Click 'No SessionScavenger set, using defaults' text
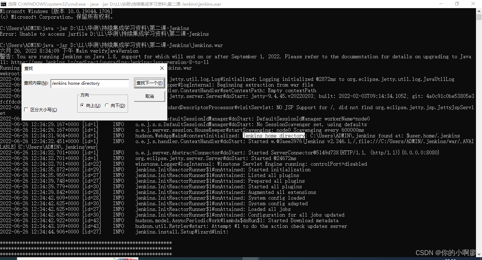This screenshot has width=482, height=260. click(x=312, y=124)
